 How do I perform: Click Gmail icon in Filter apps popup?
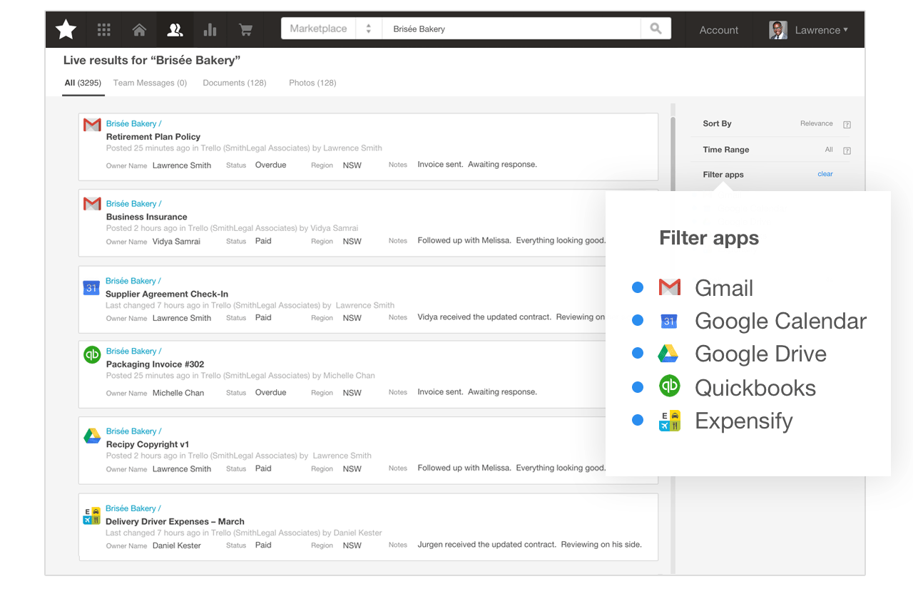(x=669, y=287)
